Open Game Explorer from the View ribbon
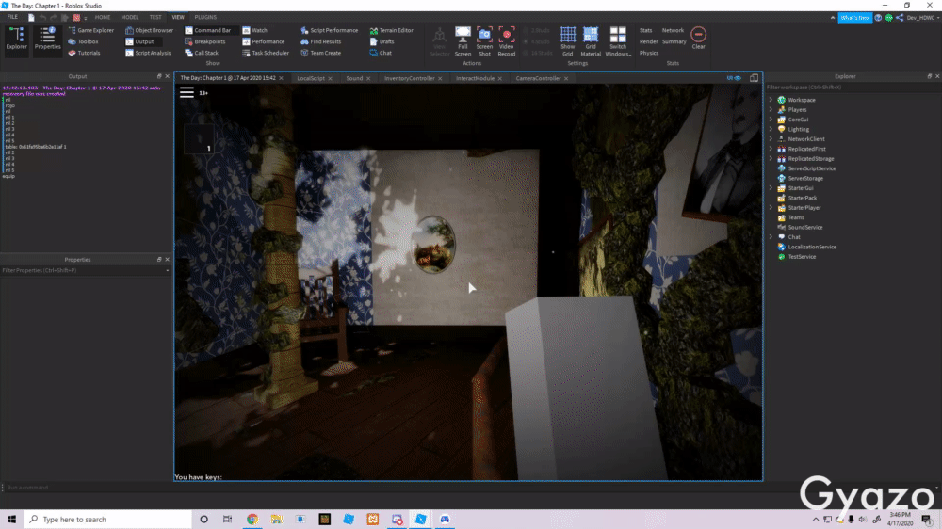Viewport: 942px width, 529px height. [x=90, y=30]
